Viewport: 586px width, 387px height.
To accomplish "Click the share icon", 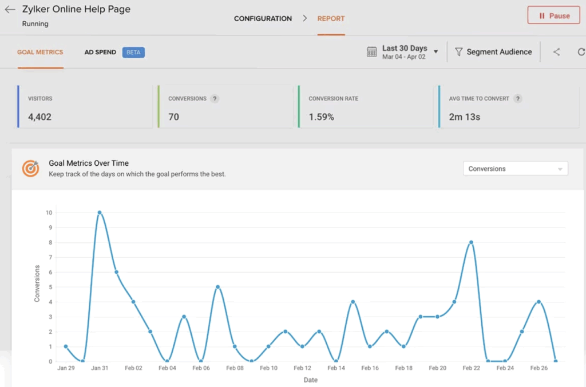I will point(556,52).
